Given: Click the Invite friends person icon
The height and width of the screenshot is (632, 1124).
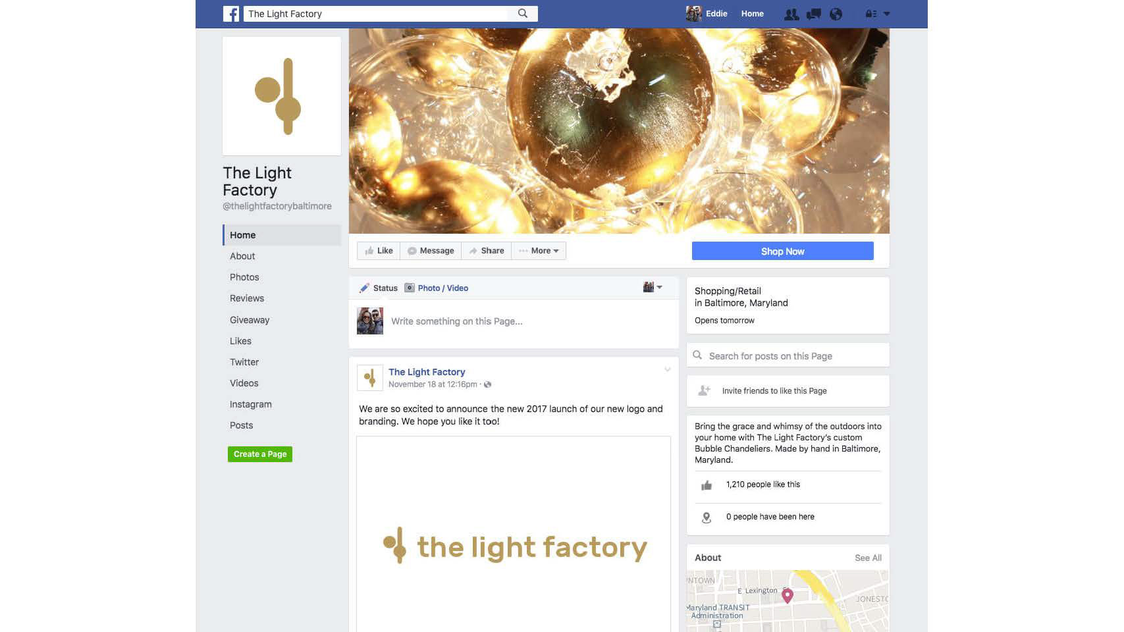Looking at the screenshot, I should [x=704, y=390].
